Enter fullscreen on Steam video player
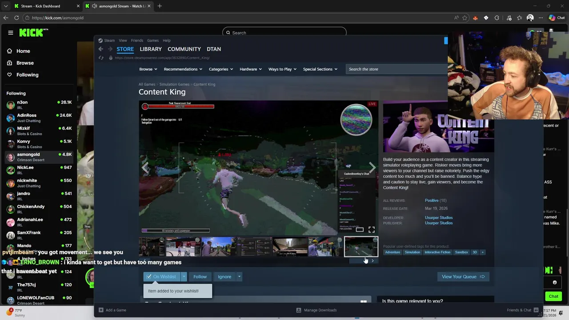This screenshot has width=569, height=320. pos(372,229)
